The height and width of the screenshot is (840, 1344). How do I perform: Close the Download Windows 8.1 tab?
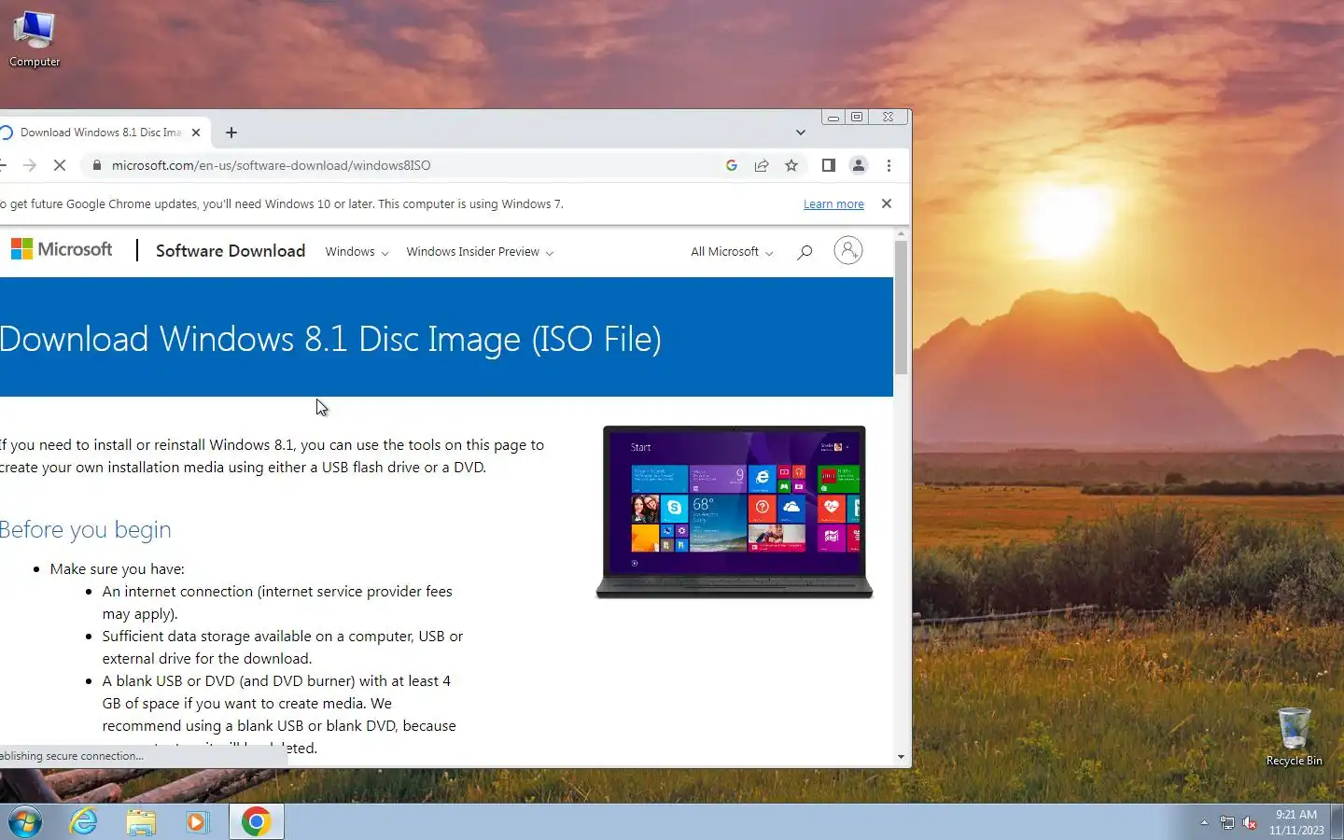pyautogui.click(x=196, y=133)
